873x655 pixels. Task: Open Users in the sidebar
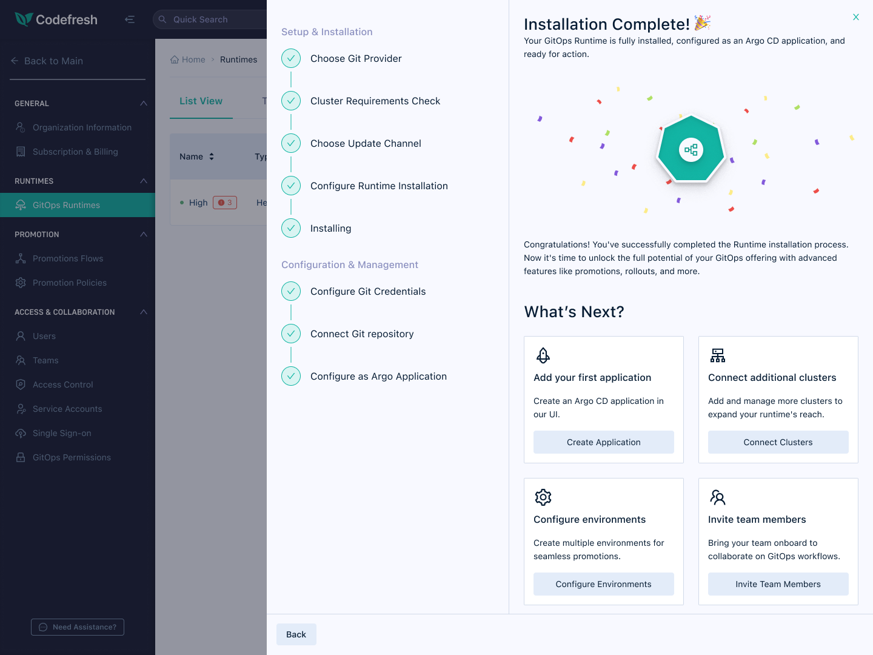[78, 336]
